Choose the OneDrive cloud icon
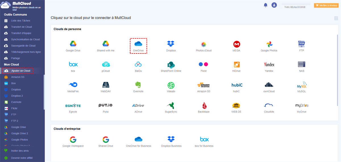This screenshot has width=341, height=162. click(138, 46)
